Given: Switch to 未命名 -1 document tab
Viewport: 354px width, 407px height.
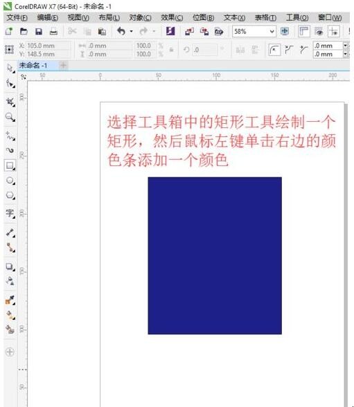Looking at the screenshot, I should click(33, 65).
